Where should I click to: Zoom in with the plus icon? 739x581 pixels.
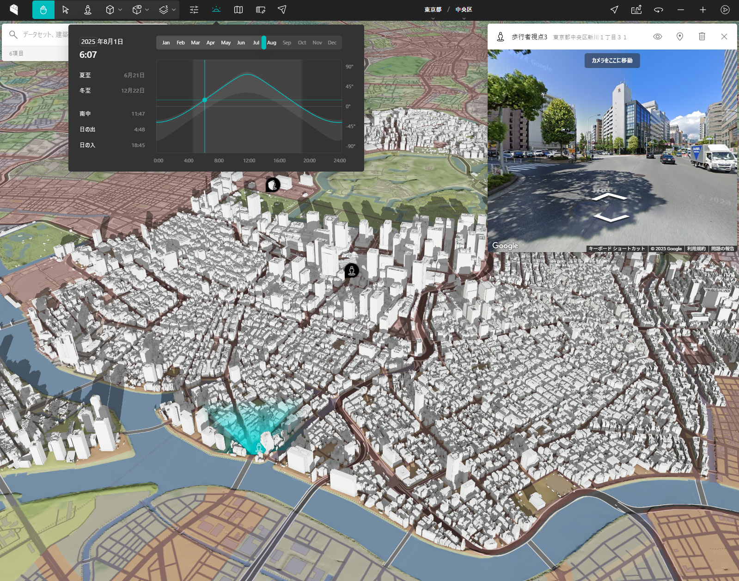703,10
